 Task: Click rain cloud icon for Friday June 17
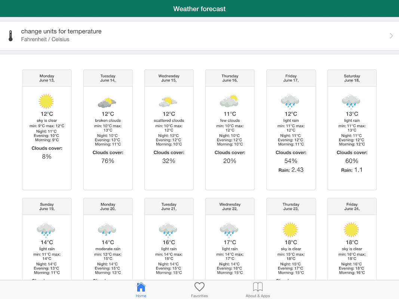[290, 101]
